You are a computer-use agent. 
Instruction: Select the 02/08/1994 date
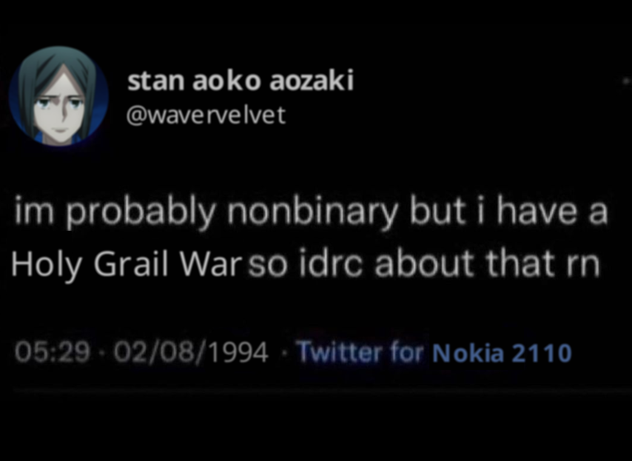point(191,353)
